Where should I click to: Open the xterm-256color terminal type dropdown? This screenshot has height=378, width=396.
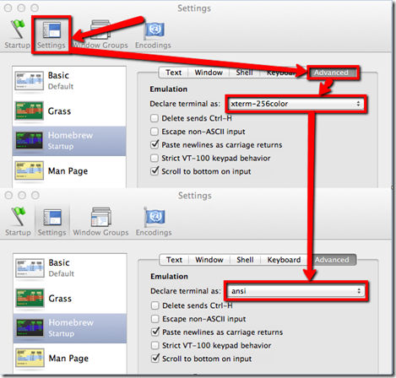click(296, 104)
